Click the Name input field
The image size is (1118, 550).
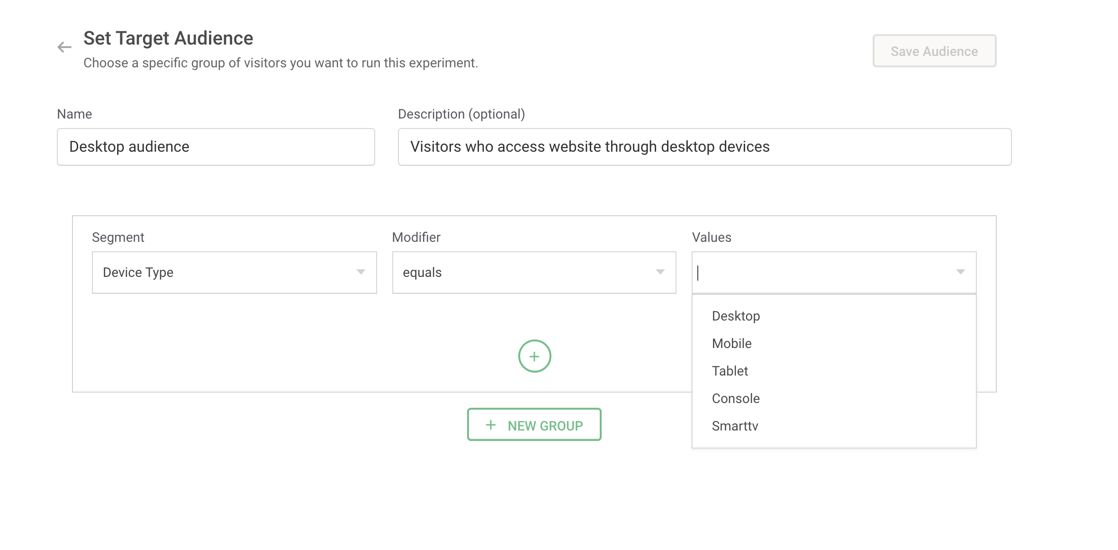(216, 147)
